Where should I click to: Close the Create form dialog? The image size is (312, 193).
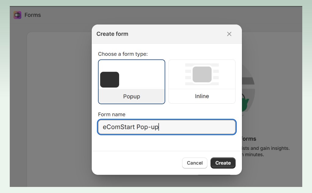tap(229, 34)
